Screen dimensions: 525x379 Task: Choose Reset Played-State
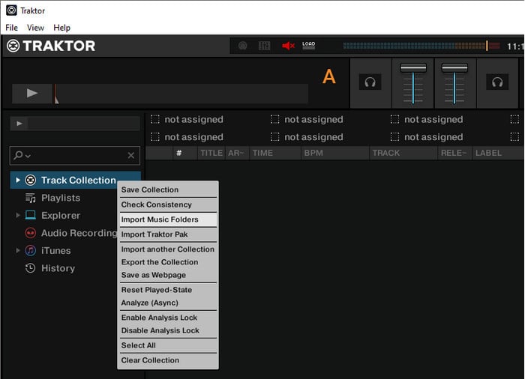(x=168, y=290)
